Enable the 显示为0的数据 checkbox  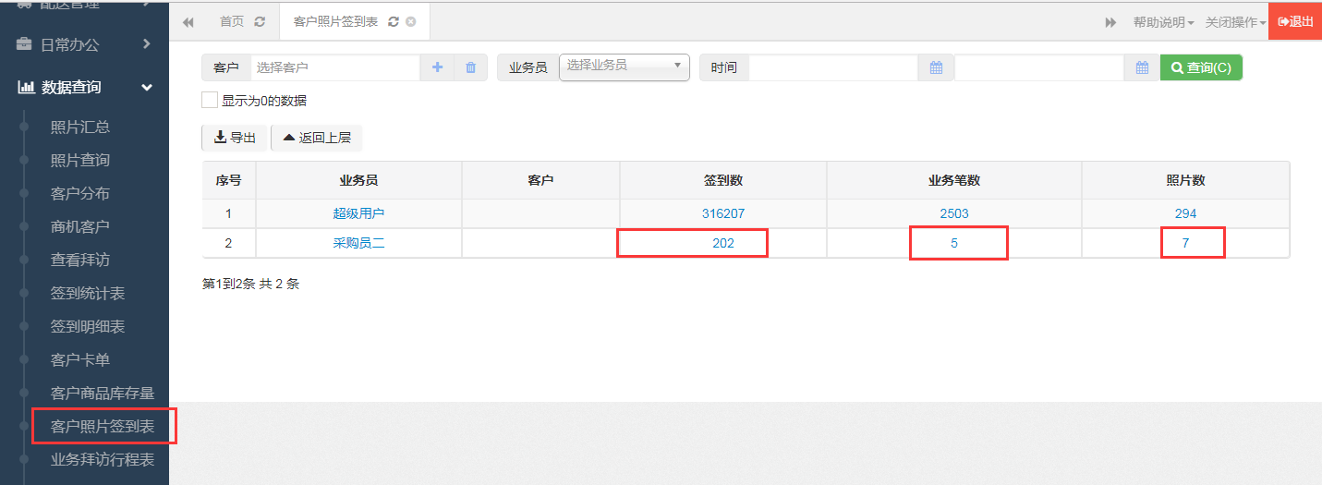[x=210, y=101]
